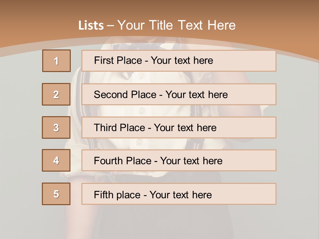Select the Fourth Place text box
This screenshot has width=319, height=239.
click(179, 161)
